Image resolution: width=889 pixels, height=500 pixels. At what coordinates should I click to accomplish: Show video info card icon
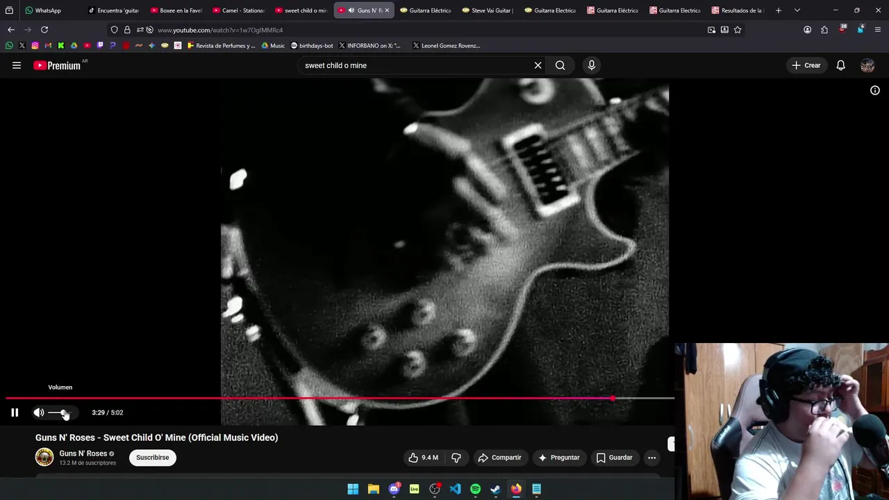875,90
